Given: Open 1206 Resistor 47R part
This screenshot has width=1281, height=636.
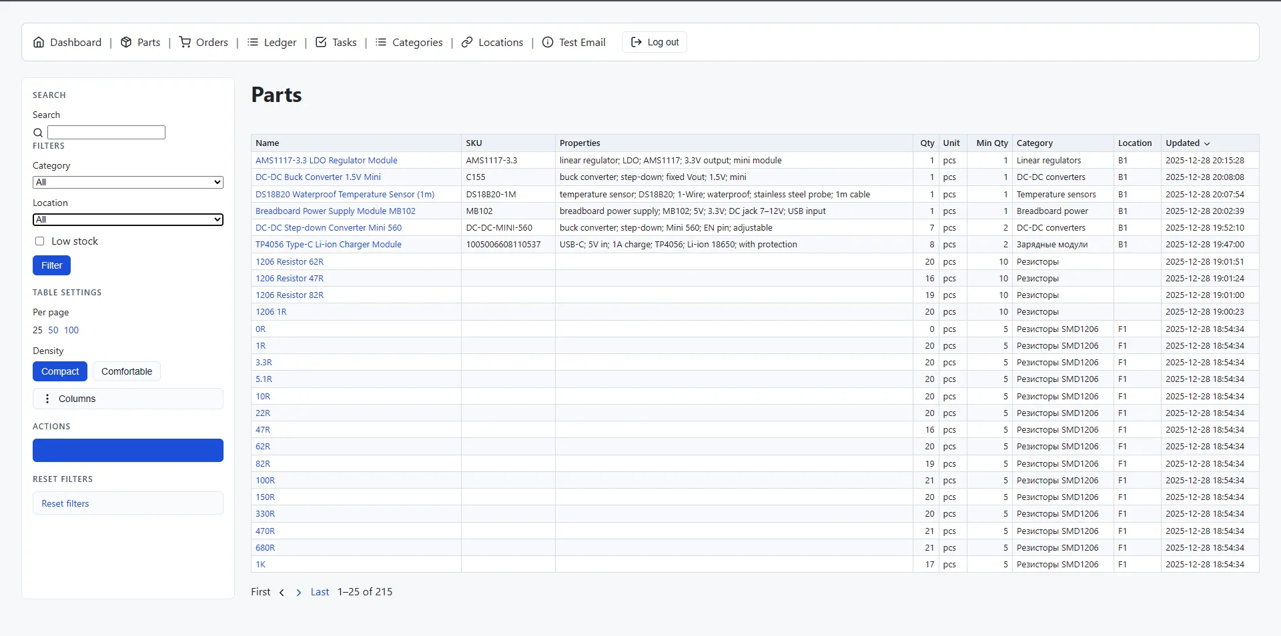Looking at the screenshot, I should (x=290, y=279).
